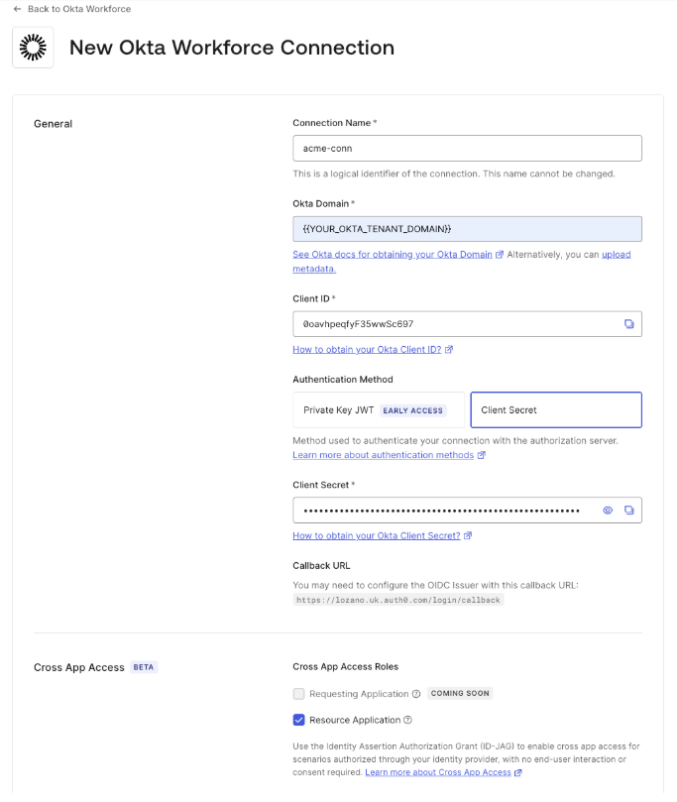This screenshot has width=677, height=802.
Task: Click the Cross App Access Roles label
Action: (x=345, y=666)
